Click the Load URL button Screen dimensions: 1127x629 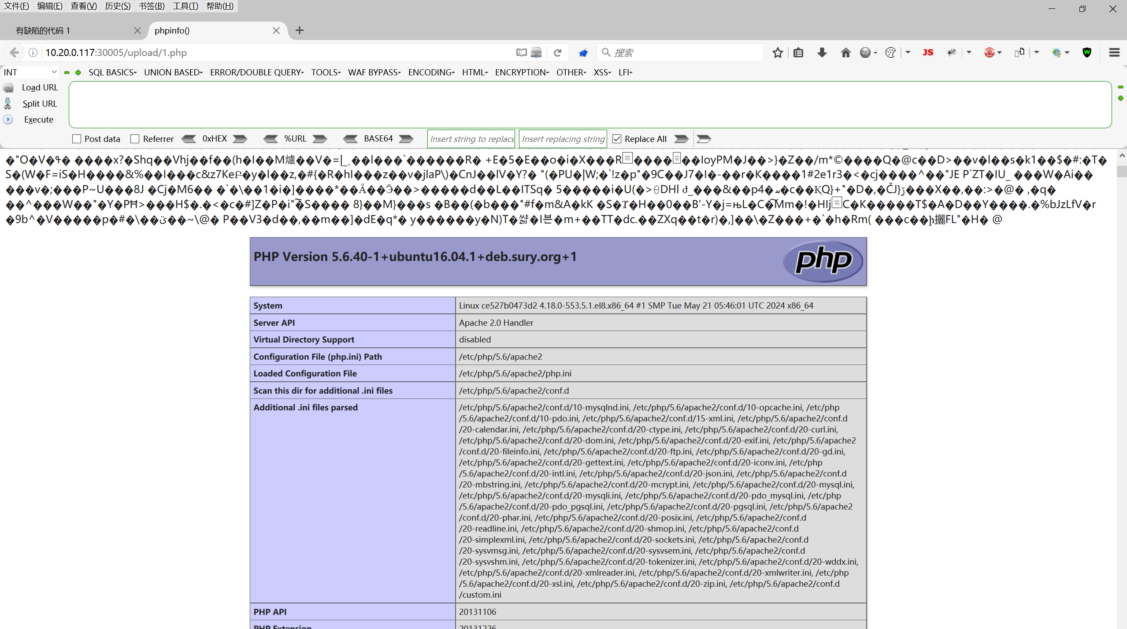tap(40, 87)
